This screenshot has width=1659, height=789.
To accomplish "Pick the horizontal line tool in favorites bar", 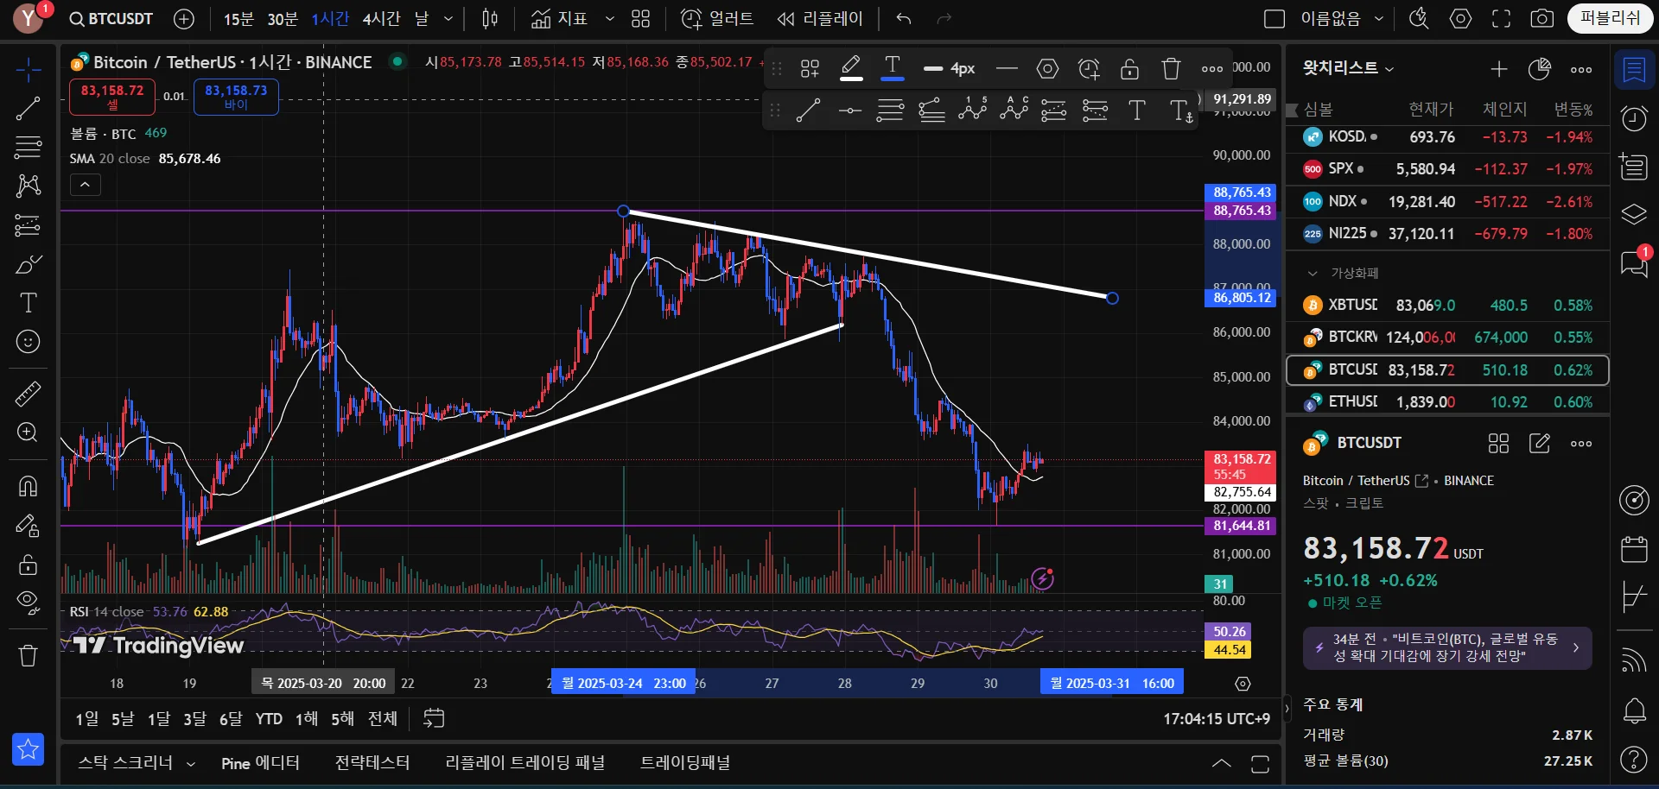I will pos(850,110).
